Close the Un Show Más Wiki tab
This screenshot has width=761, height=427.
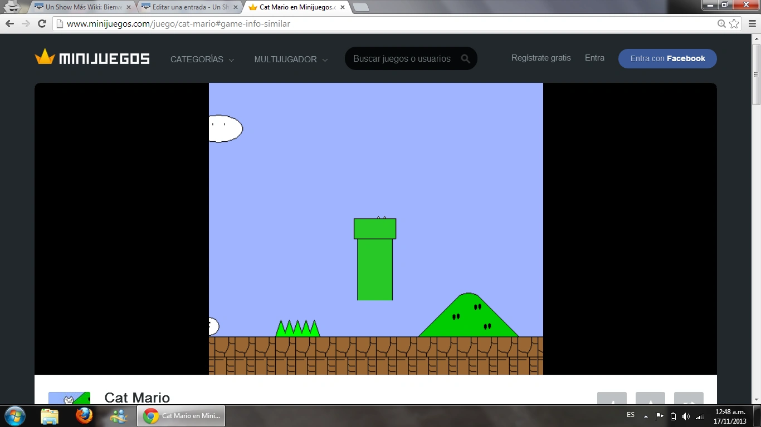[x=129, y=7]
